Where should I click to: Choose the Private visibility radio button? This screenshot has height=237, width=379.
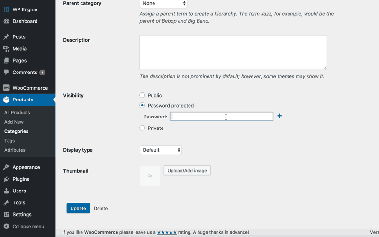142,128
